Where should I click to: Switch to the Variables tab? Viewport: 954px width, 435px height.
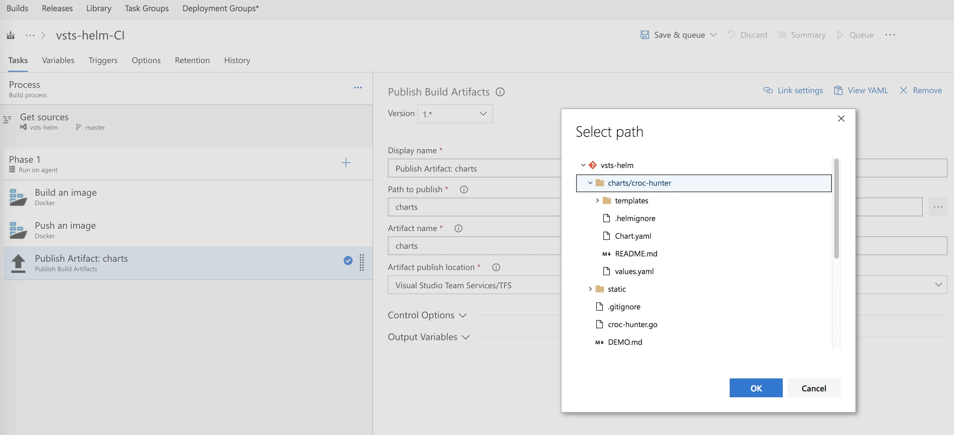pyautogui.click(x=58, y=60)
